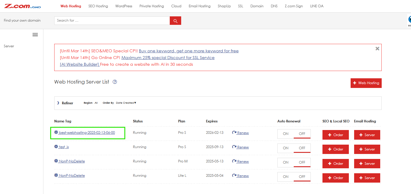The image size is (411, 194).
Task: Click the Renew link for test_js
Action: 243,147
